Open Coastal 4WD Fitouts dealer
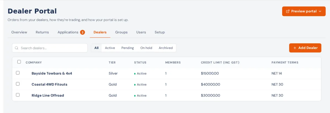Image resolution: width=330 pixels, height=113 pixels. coord(50,84)
